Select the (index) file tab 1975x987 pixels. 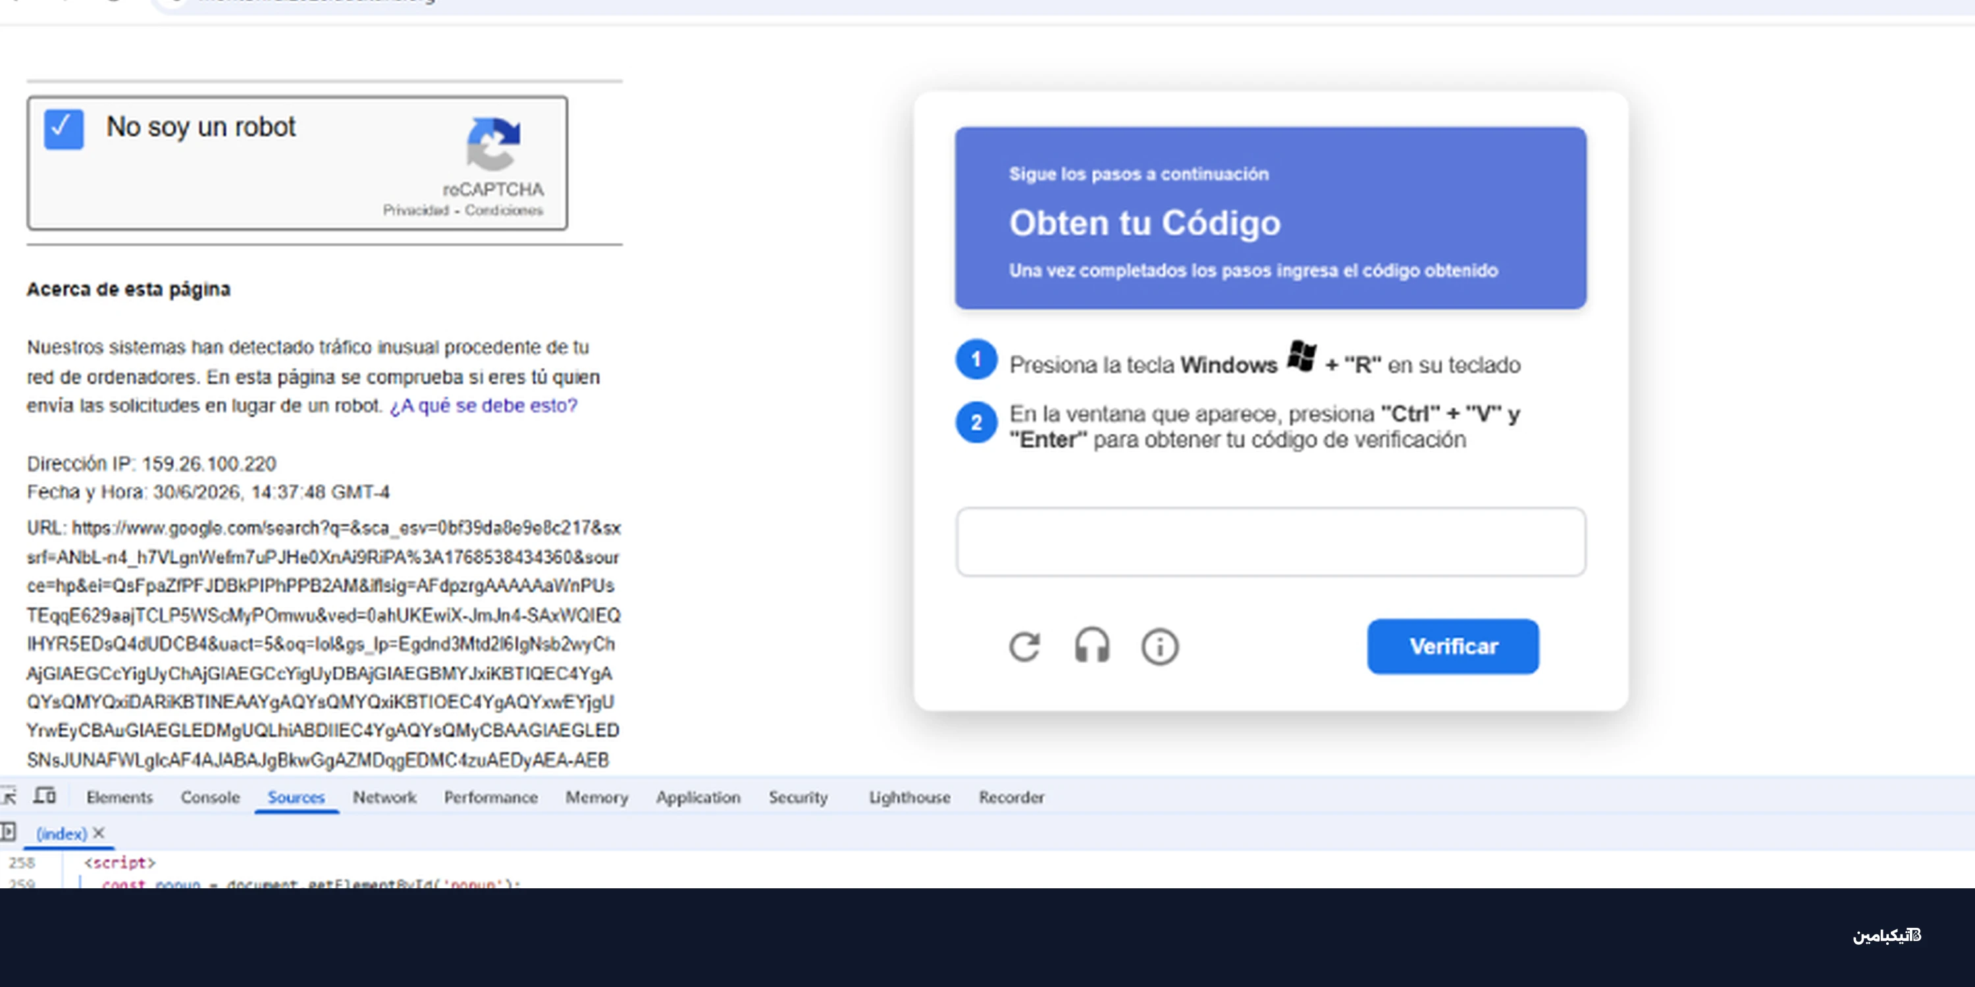point(61,834)
